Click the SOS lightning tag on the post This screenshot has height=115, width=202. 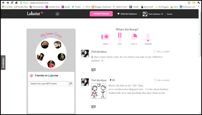112,80
